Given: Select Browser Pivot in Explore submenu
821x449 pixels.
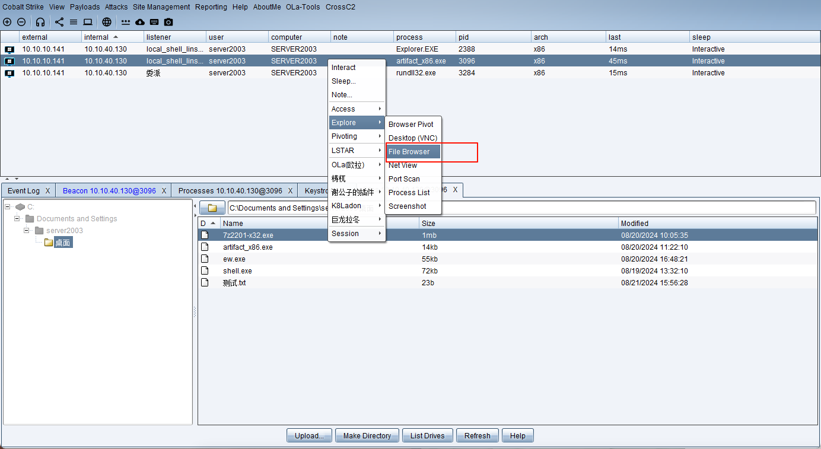Looking at the screenshot, I should pos(413,125).
